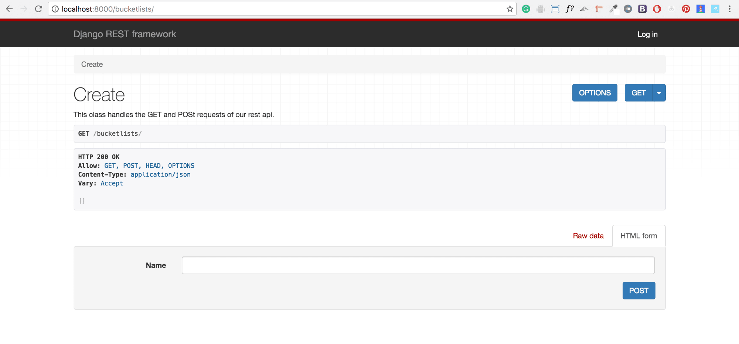The height and width of the screenshot is (344, 739).
Task: Click the 'application/json' content type value
Action: pos(161,174)
